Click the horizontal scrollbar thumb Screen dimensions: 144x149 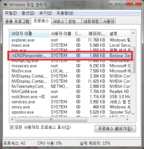click(x=51, y=119)
